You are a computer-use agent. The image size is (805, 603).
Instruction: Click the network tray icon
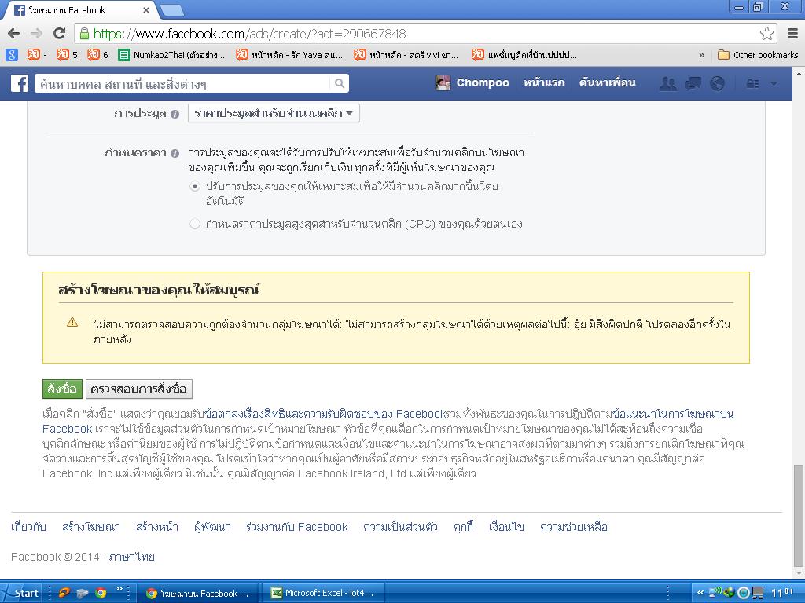click(x=715, y=594)
